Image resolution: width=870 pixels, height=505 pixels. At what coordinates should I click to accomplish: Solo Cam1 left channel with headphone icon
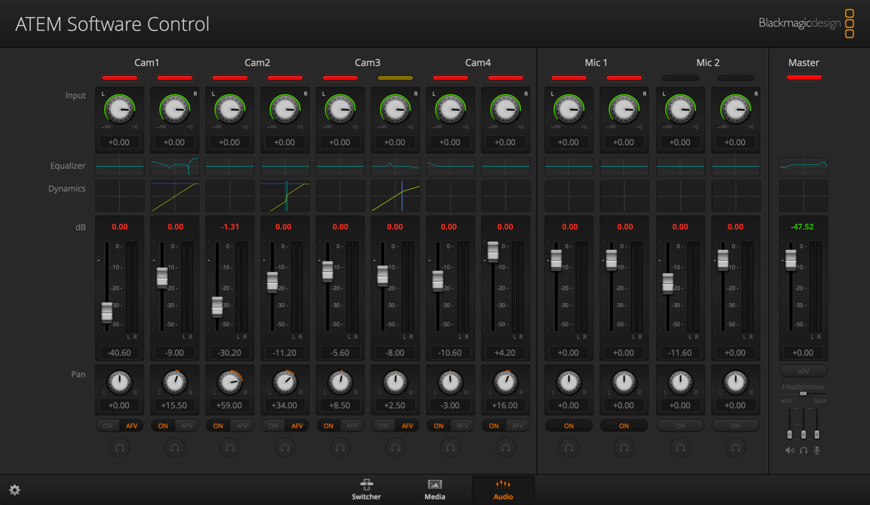(119, 448)
